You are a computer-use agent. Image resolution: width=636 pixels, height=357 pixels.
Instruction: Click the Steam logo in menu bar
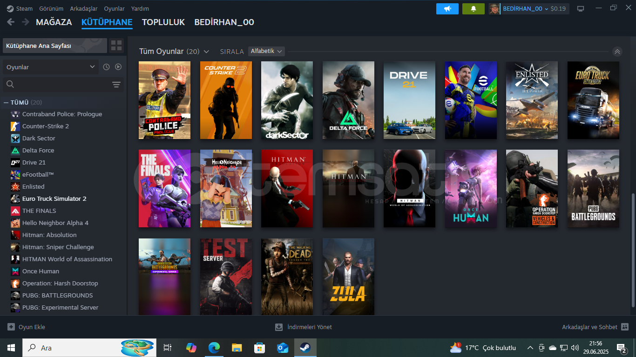point(10,8)
